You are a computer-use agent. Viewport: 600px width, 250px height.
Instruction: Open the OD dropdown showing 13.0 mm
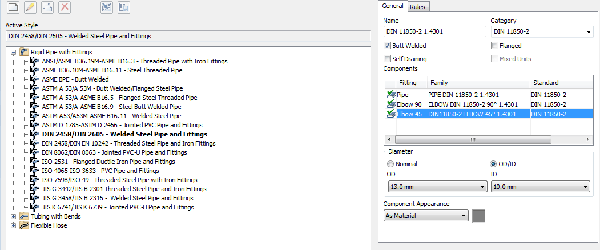(437, 187)
